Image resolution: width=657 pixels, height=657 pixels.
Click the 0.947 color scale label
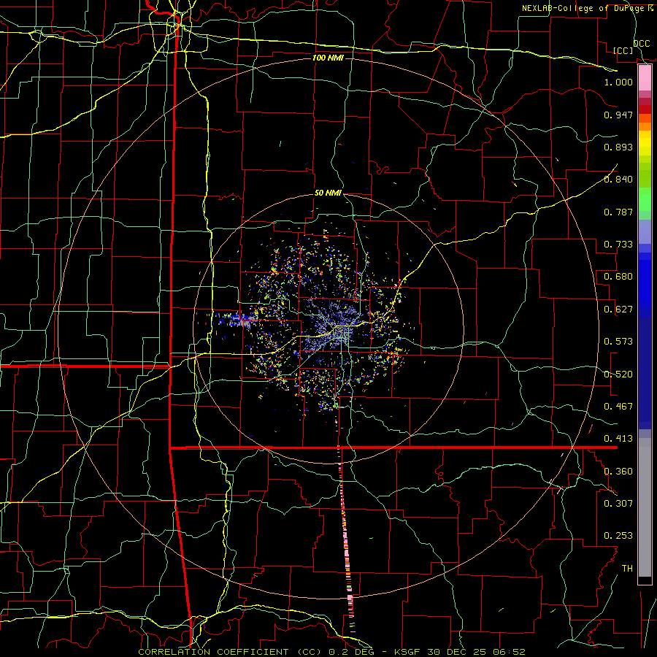618,115
